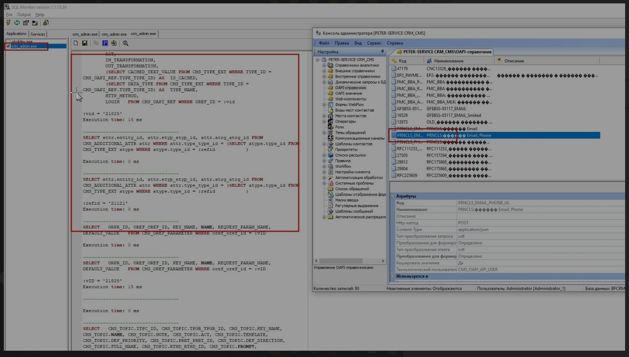Select the RFC225609 list row
This screenshot has width=629, height=357.
coord(495,175)
